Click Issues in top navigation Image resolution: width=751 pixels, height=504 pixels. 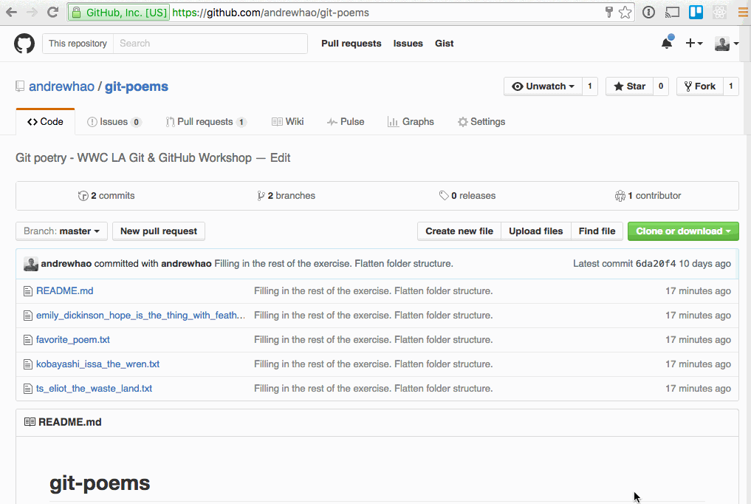(x=408, y=44)
